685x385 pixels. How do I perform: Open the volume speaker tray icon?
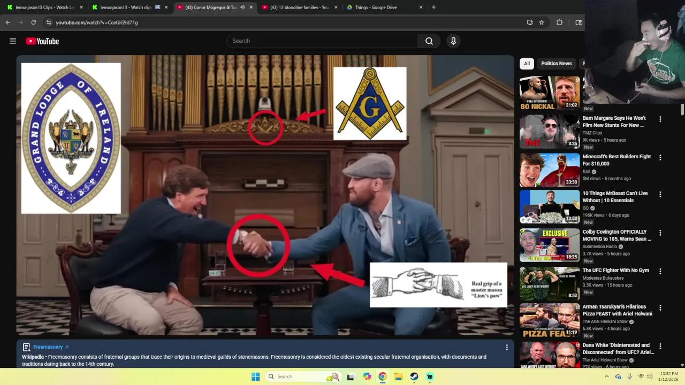tap(650, 376)
